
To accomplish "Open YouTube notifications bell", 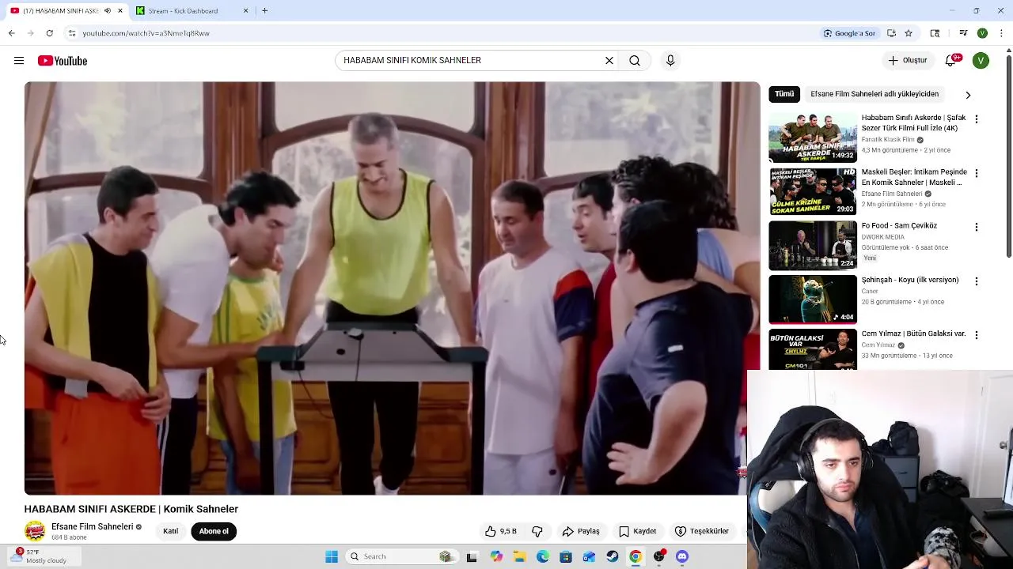I will (952, 61).
